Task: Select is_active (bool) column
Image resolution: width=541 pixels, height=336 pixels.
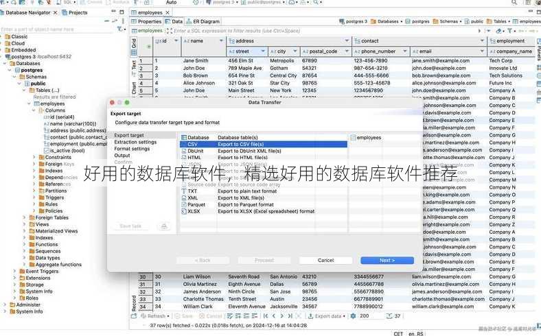Action: point(64,151)
